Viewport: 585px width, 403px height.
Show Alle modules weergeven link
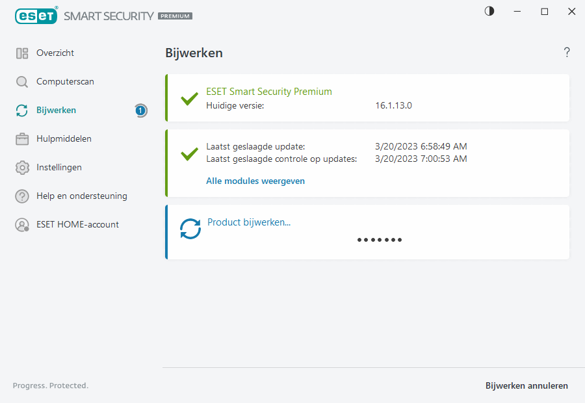click(255, 181)
